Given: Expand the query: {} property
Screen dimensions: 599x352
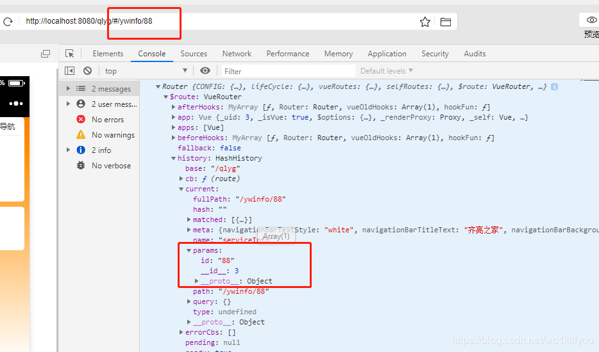Looking at the screenshot, I should pyautogui.click(x=189, y=301).
